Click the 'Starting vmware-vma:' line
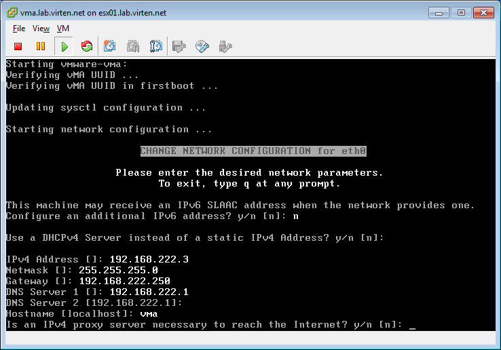This screenshot has width=501, height=350. [x=67, y=64]
